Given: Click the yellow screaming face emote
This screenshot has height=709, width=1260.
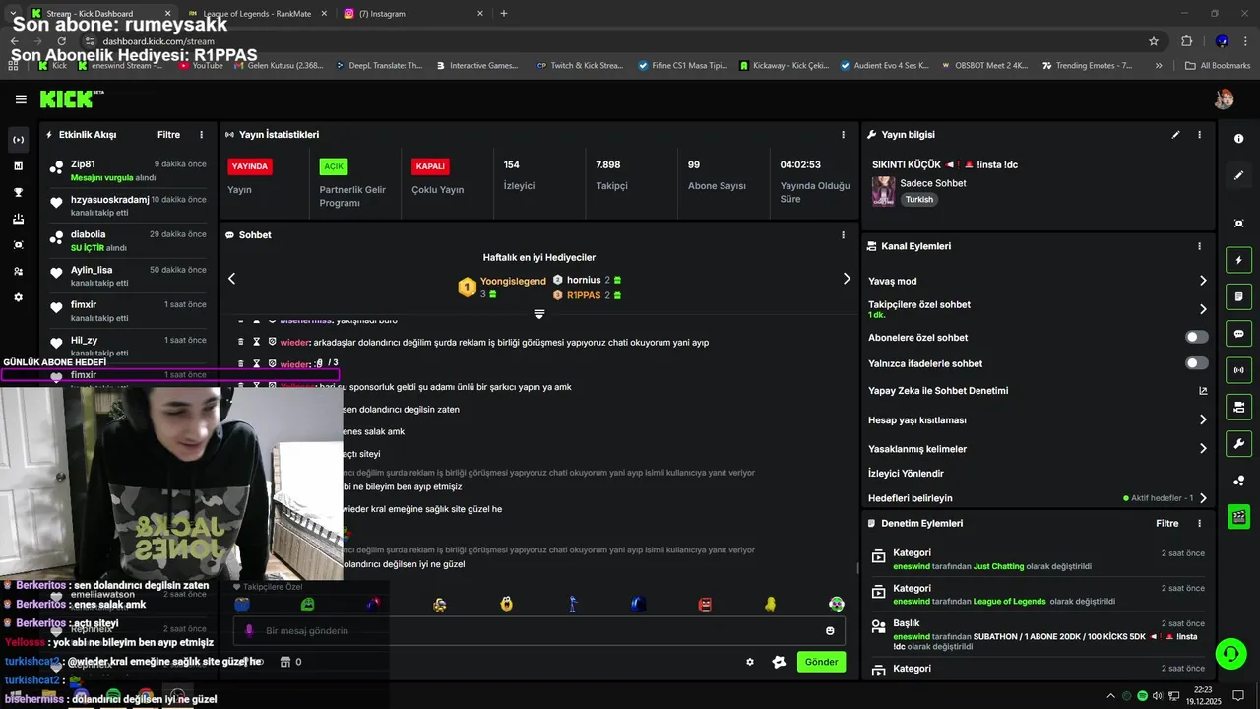Looking at the screenshot, I should point(506,605).
